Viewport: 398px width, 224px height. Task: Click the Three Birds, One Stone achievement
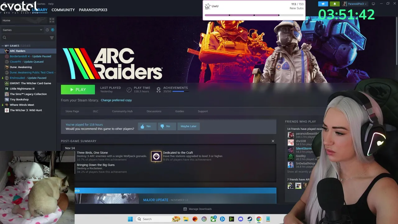111,156
